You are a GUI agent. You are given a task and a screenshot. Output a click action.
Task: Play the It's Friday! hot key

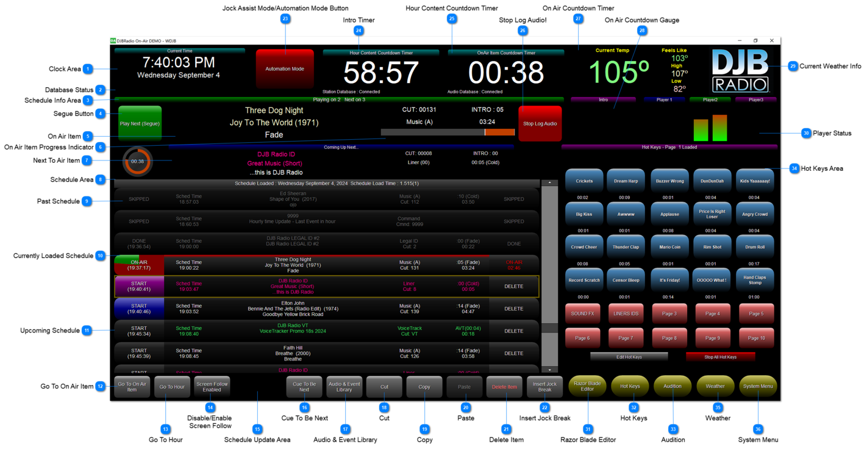pyautogui.click(x=669, y=280)
